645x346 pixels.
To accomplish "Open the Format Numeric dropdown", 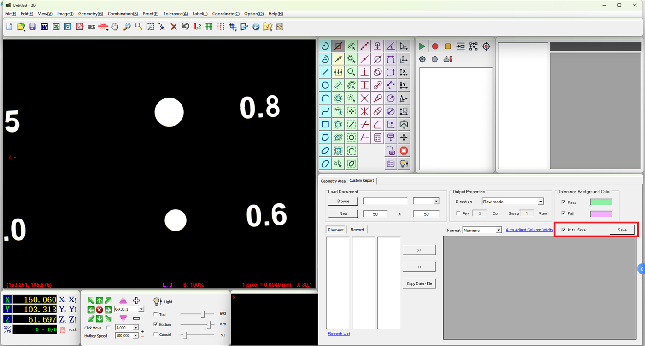I will pos(498,230).
